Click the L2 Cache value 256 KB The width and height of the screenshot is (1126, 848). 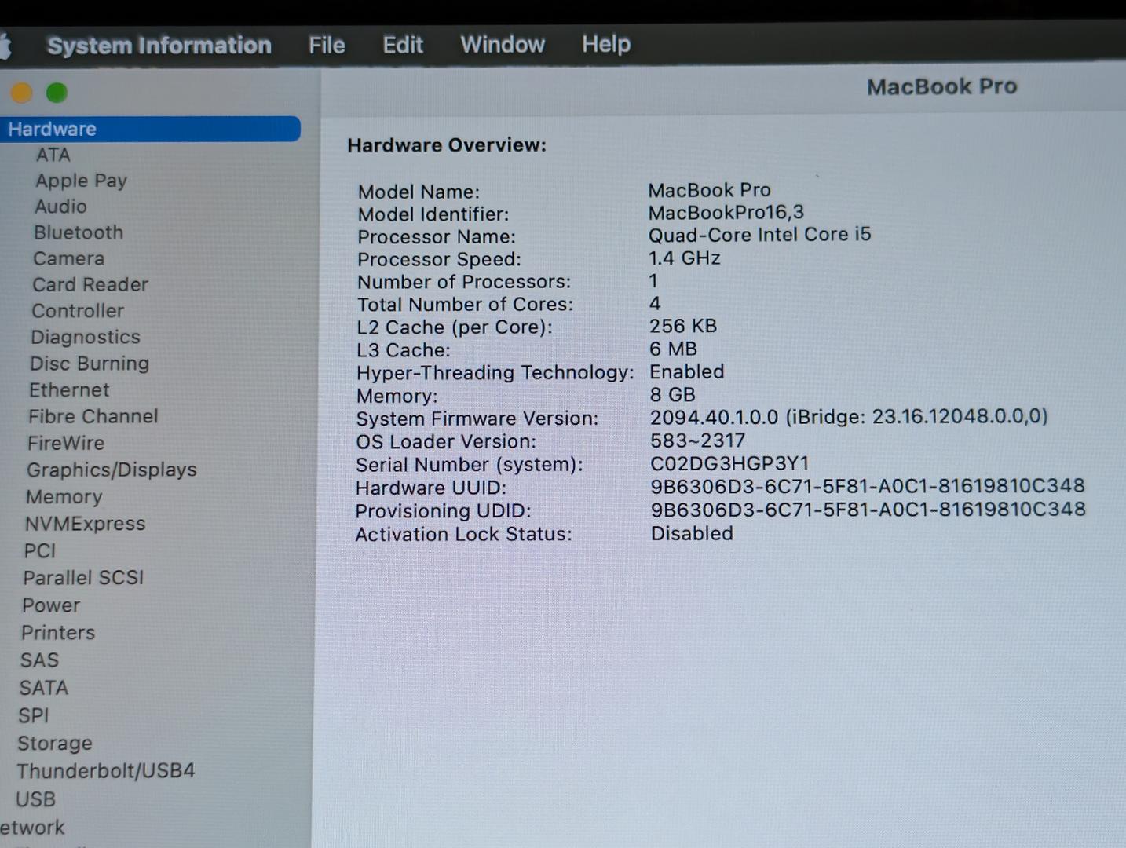point(683,326)
